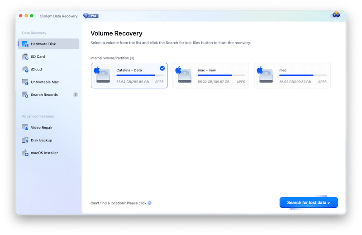Click the Catalina - Data drive icon
Image resolution: width=362 pixels, height=235 pixels.
(103, 75)
